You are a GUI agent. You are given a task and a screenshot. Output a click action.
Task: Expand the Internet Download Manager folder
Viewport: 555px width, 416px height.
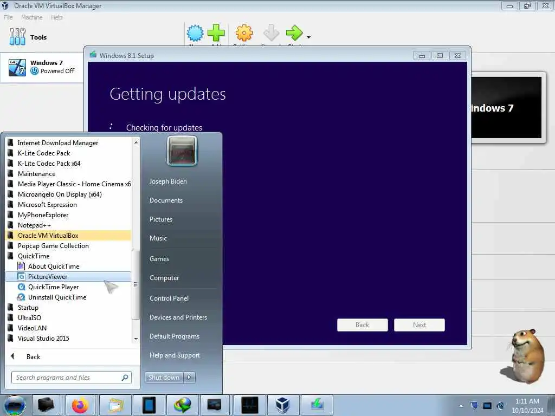point(69,143)
